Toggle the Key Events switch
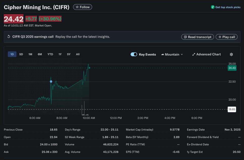 pos(134,54)
